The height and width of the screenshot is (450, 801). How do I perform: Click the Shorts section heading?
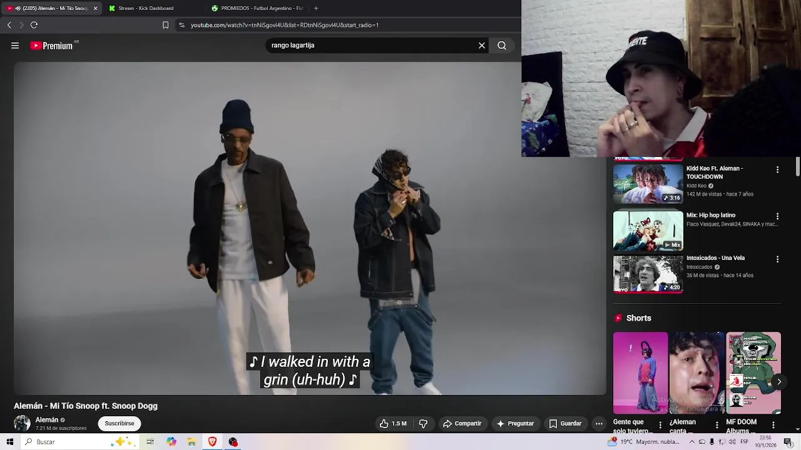tap(638, 318)
